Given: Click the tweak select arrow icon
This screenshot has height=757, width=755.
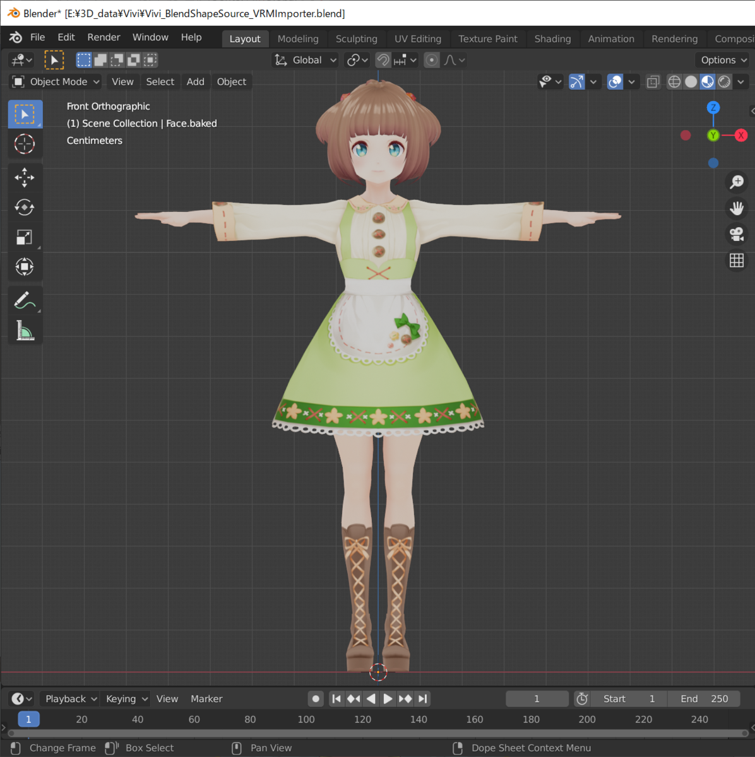Looking at the screenshot, I should click(54, 60).
